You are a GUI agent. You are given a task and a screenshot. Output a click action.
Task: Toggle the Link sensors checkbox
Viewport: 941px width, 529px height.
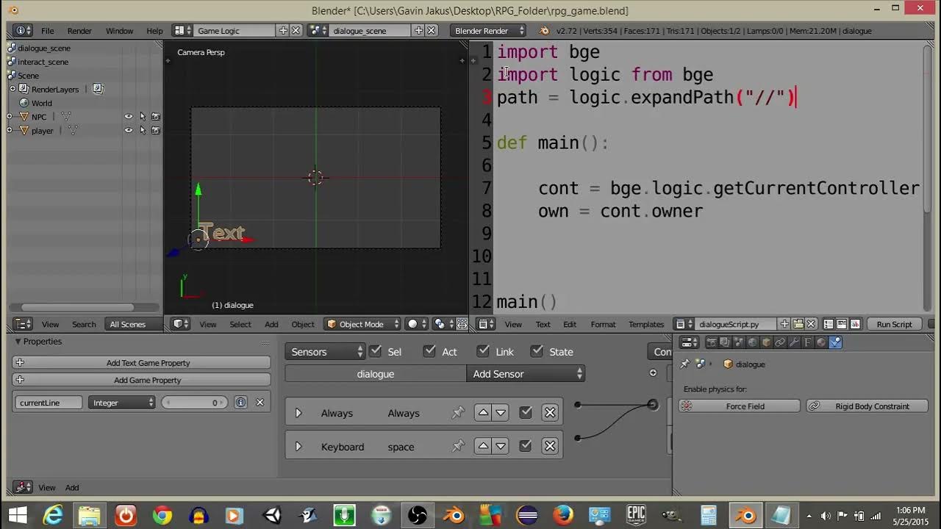pos(483,351)
